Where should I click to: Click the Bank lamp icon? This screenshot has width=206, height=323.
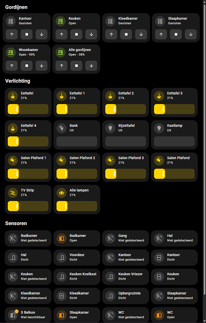62,128
